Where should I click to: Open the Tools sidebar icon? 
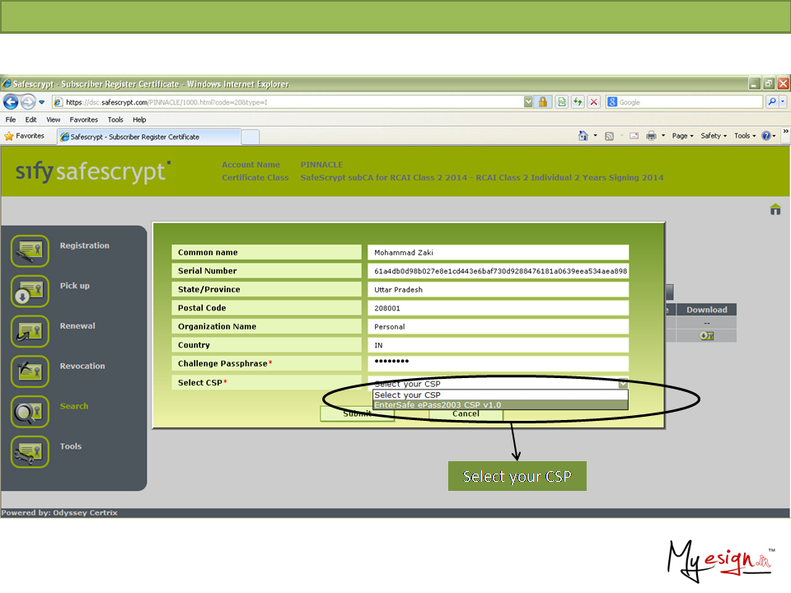point(30,451)
